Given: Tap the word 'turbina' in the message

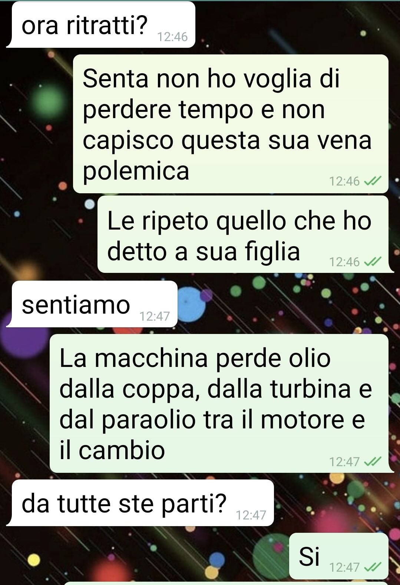Looking at the screenshot, I should [x=310, y=389].
